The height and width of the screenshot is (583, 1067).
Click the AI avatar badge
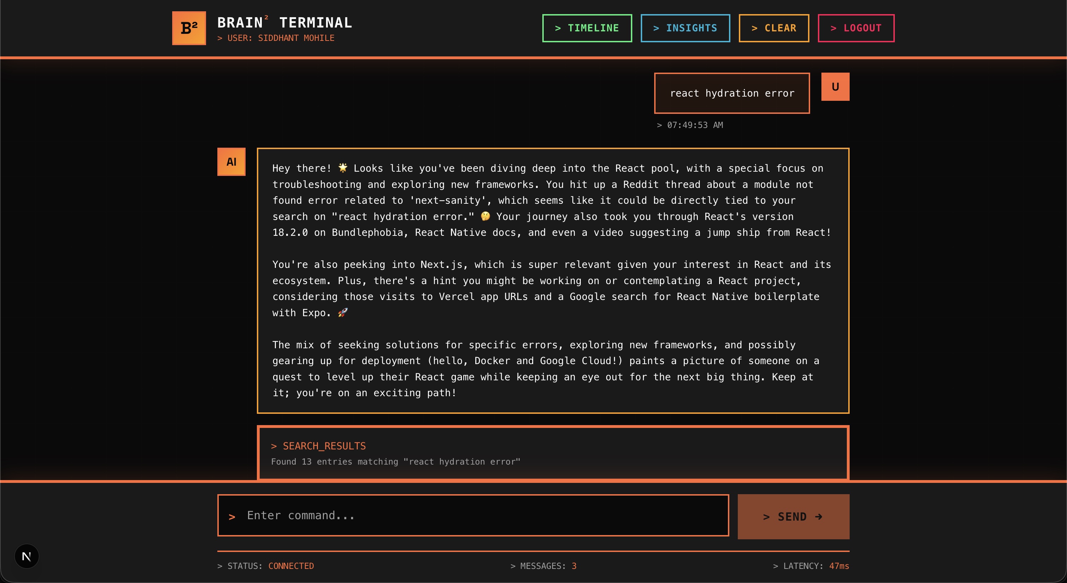[231, 162]
